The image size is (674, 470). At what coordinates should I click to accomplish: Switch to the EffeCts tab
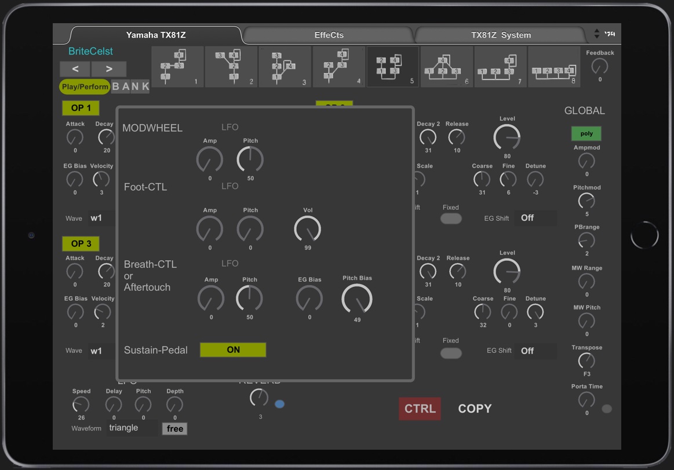pyautogui.click(x=329, y=35)
